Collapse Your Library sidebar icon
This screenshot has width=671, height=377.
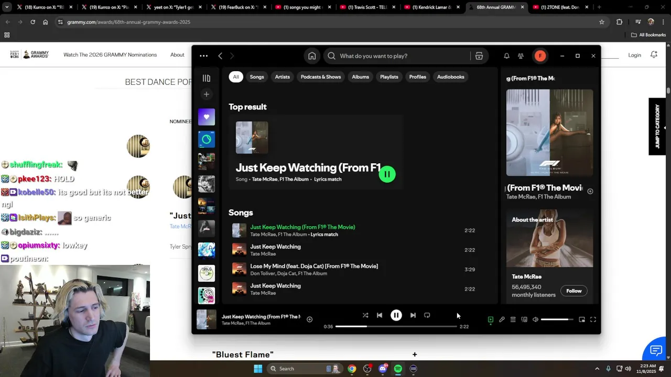point(207,78)
